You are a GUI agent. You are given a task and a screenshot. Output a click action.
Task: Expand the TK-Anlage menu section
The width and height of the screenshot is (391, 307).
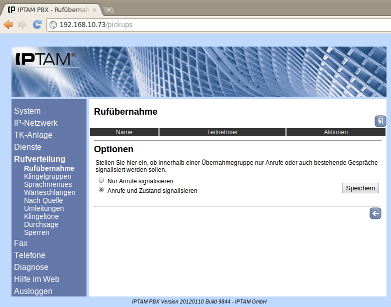coord(33,135)
